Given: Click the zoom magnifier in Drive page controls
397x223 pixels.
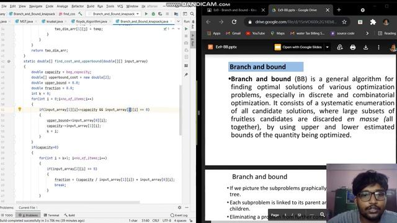Looking at the screenshot, I should point(323,215).
